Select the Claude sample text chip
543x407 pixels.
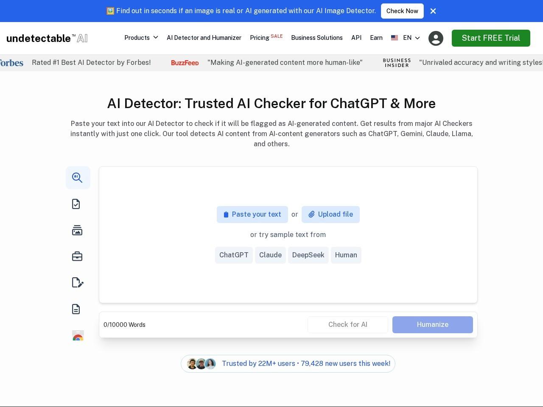[270, 255]
